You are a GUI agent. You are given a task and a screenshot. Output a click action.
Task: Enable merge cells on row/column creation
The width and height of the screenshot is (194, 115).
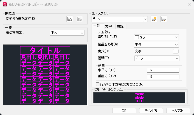pos(98,84)
